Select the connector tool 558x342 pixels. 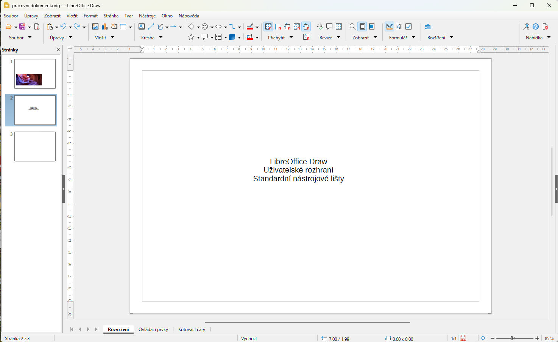click(x=232, y=26)
